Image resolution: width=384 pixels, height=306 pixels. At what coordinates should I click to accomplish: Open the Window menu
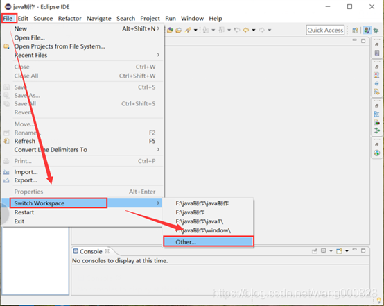192,19
